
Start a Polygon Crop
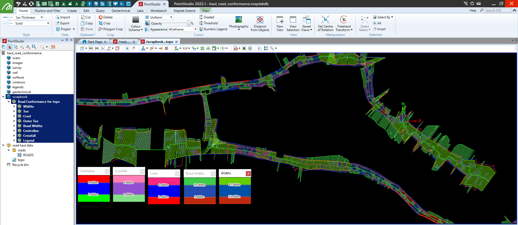111,29
